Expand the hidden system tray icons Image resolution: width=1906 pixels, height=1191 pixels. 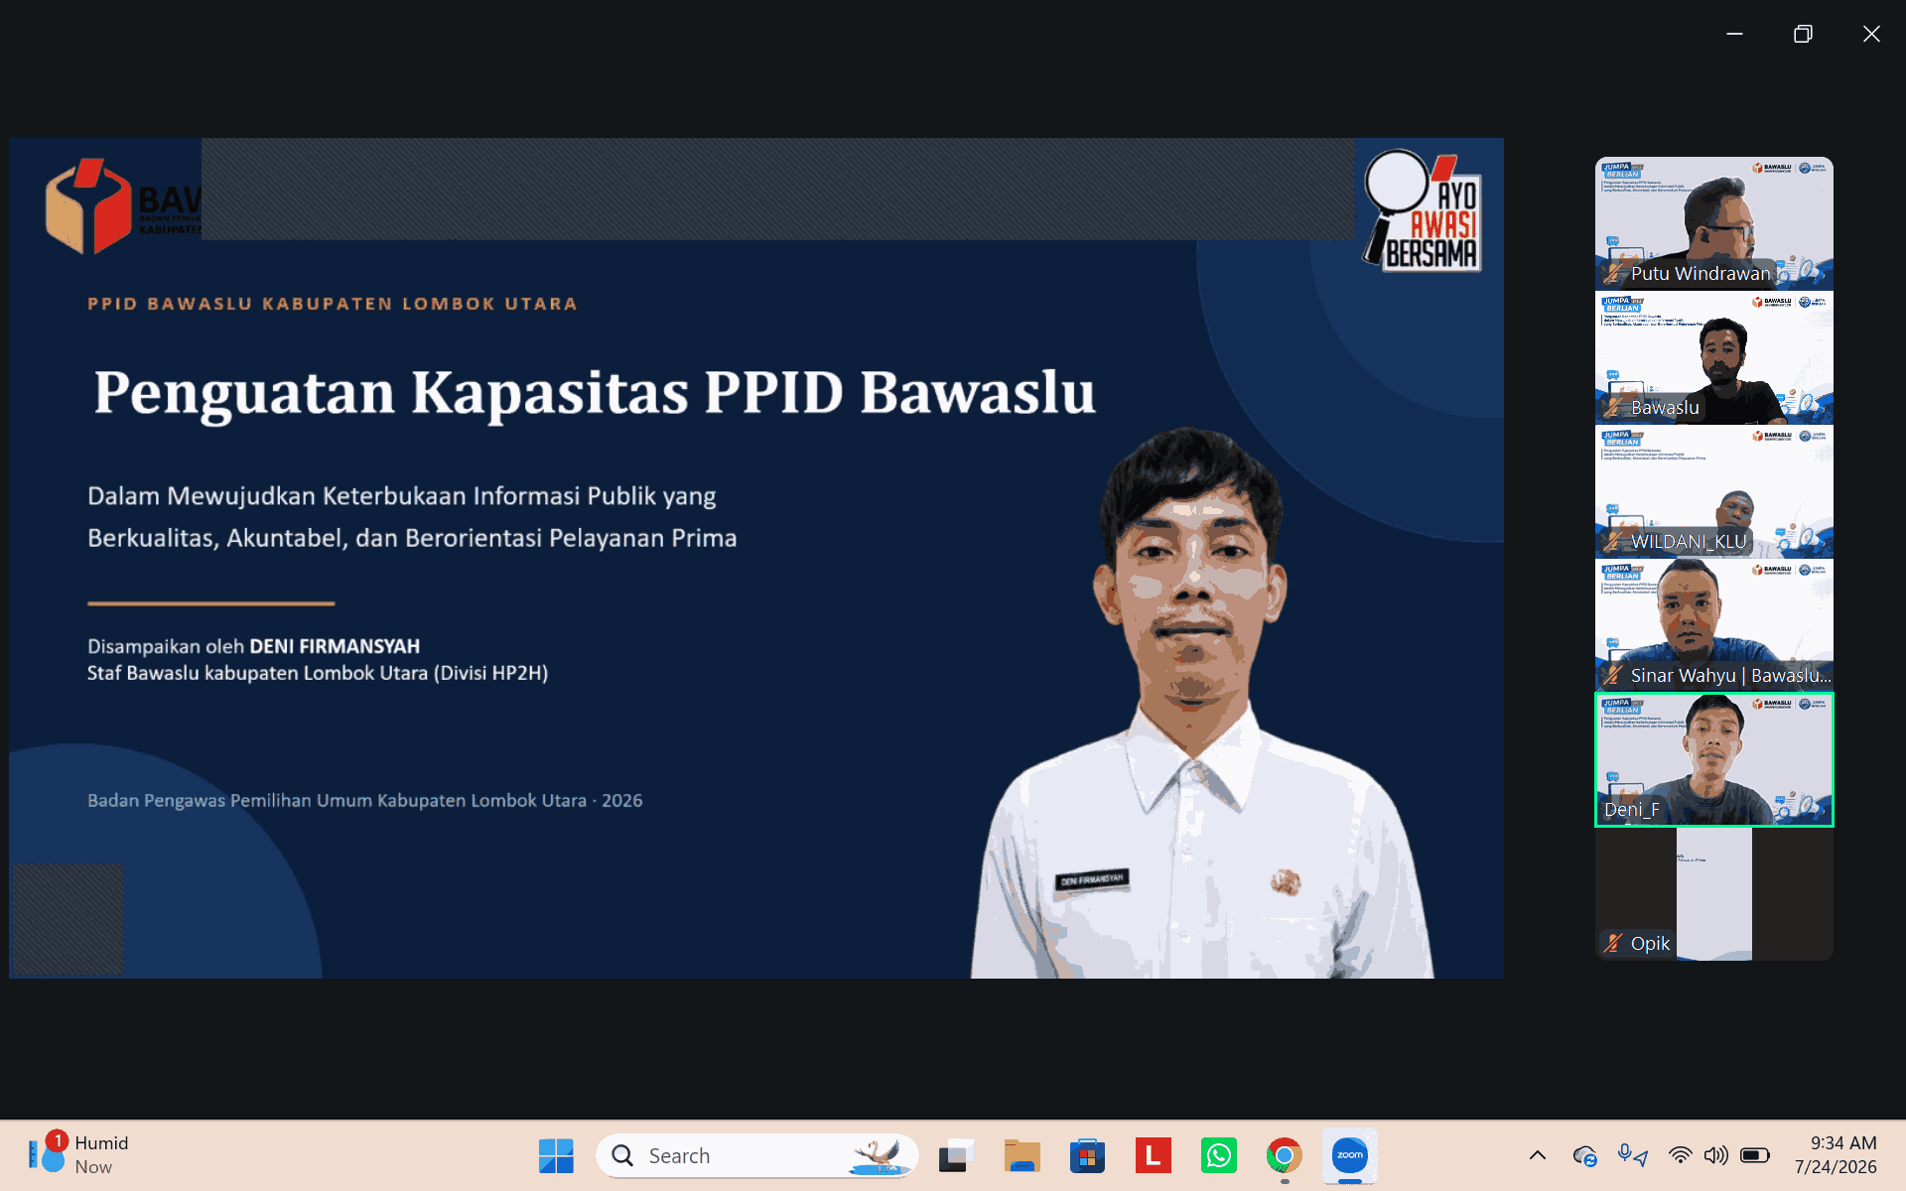coord(1537,1155)
